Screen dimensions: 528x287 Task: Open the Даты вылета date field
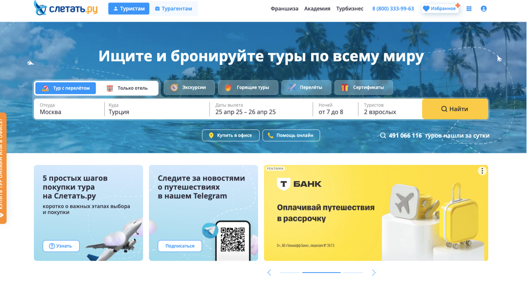[261, 109]
